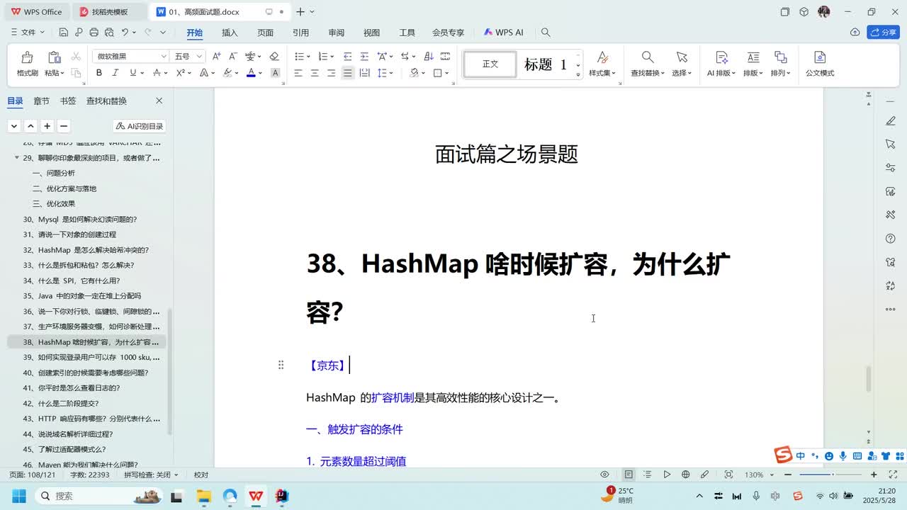
Task: Click the search icon beside WPS AI
Action: pyautogui.click(x=546, y=33)
